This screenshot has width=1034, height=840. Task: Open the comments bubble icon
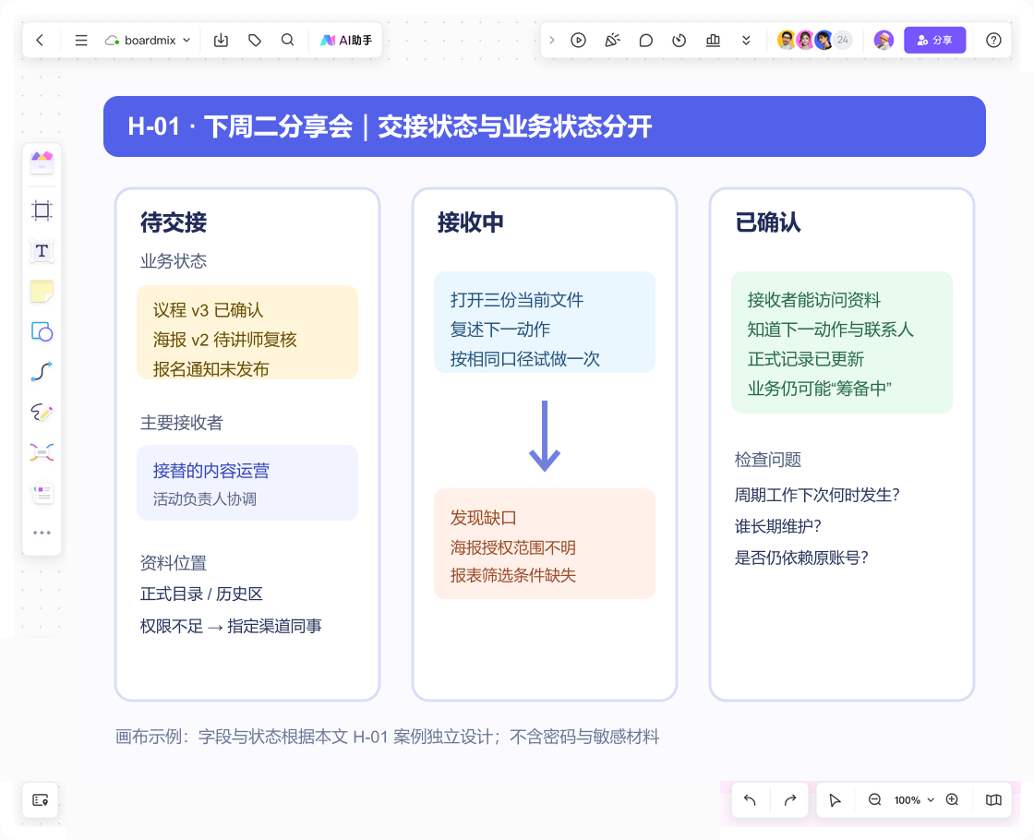pos(645,41)
